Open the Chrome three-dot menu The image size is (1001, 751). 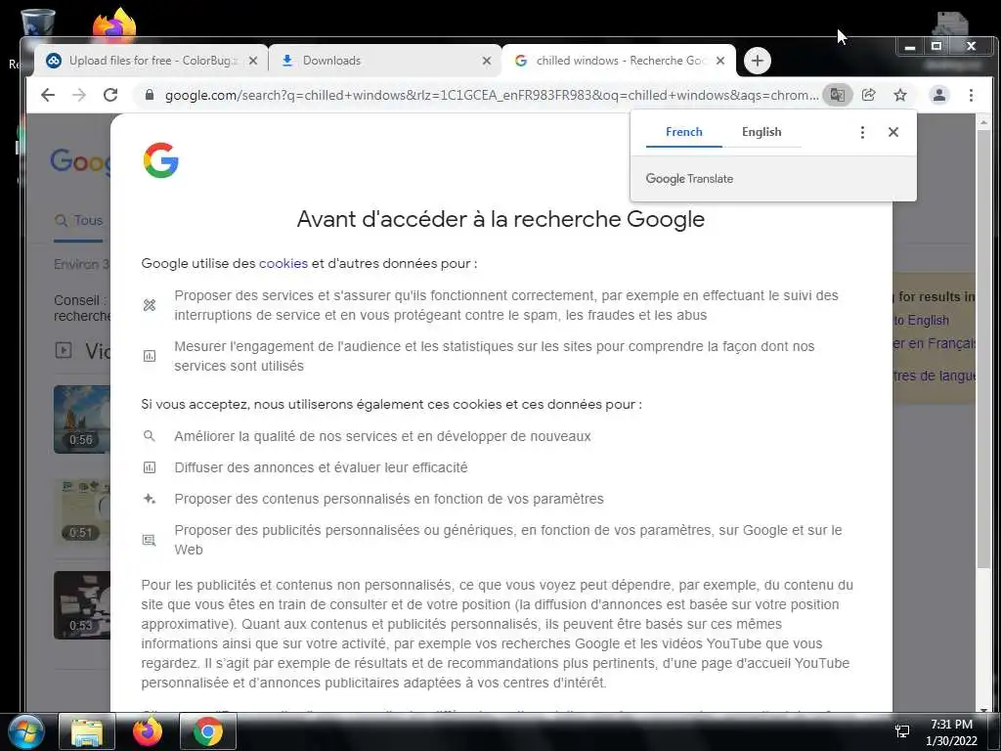tap(971, 95)
